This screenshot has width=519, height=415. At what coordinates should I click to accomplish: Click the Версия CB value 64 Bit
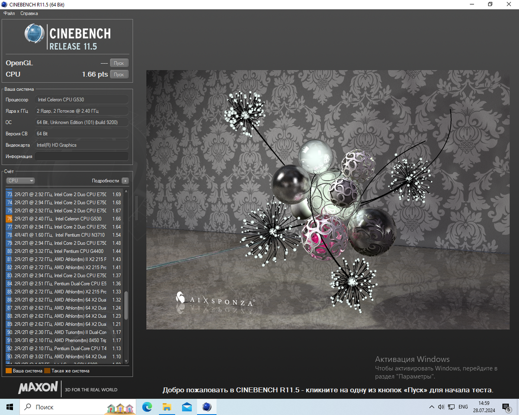82,134
